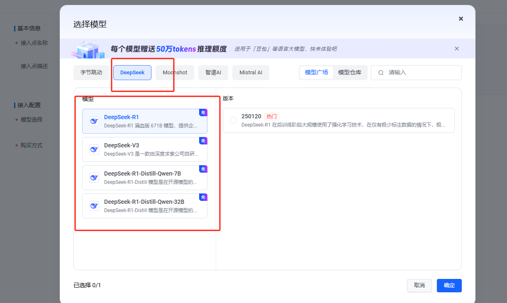Select the 250120 version radio button
Viewport: 507px width, 303px height.
click(233, 120)
